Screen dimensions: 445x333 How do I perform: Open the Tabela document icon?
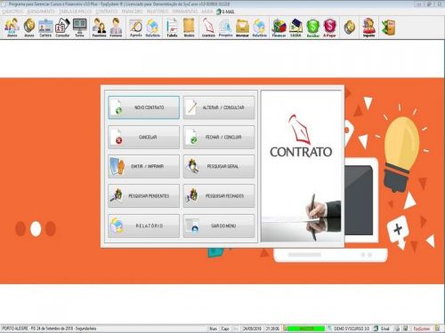172,28
